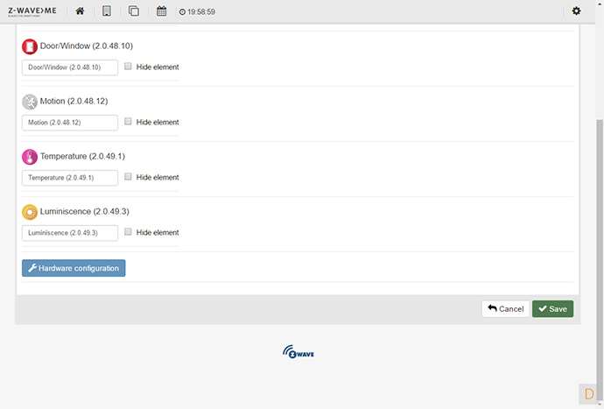
Task: Edit the Door/Window (2.0.48.10) name field
Action: 70,67
